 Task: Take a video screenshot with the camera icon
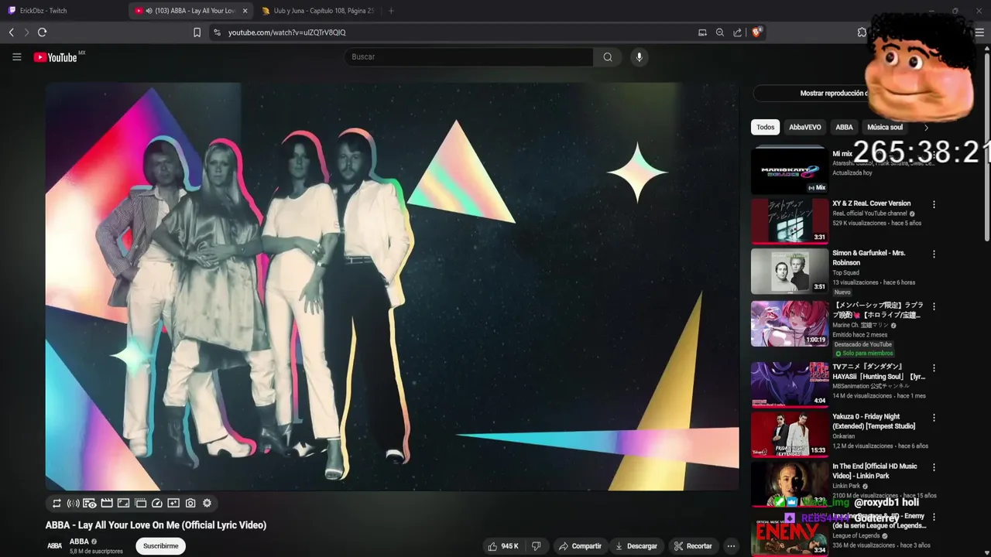pyautogui.click(x=190, y=503)
